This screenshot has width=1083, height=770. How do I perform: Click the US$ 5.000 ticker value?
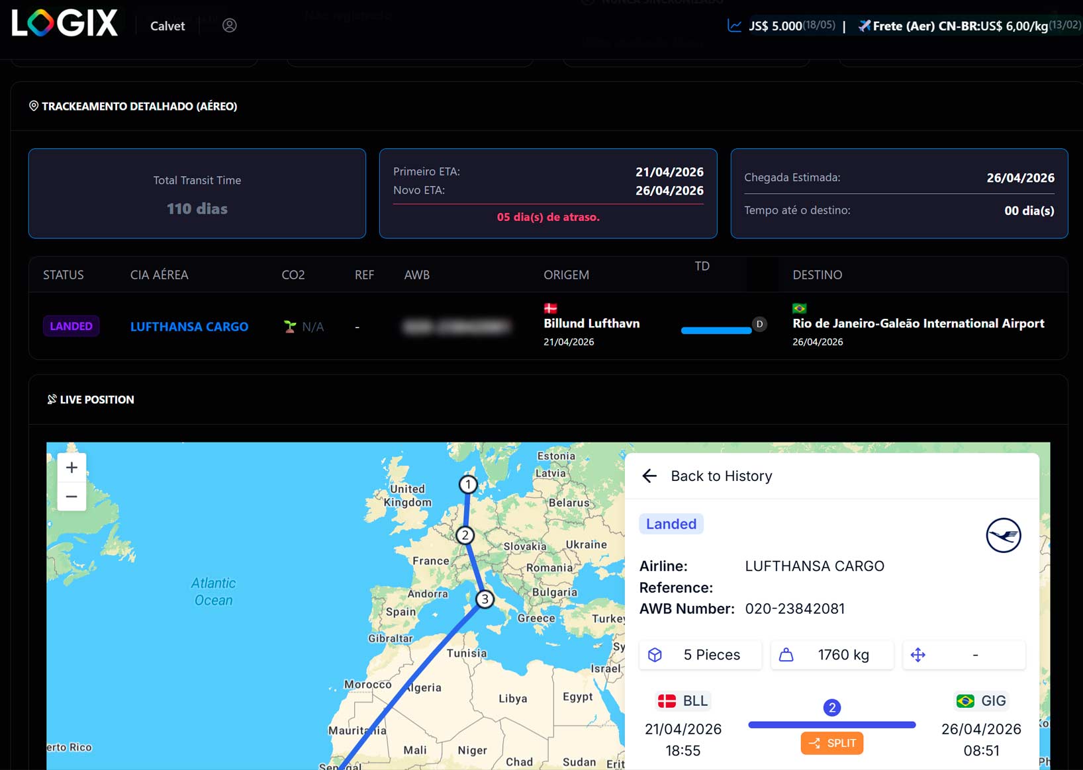pyautogui.click(x=775, y=26)
